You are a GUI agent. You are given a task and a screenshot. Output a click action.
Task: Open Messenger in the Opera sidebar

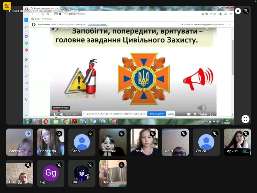tap(26, 36)
